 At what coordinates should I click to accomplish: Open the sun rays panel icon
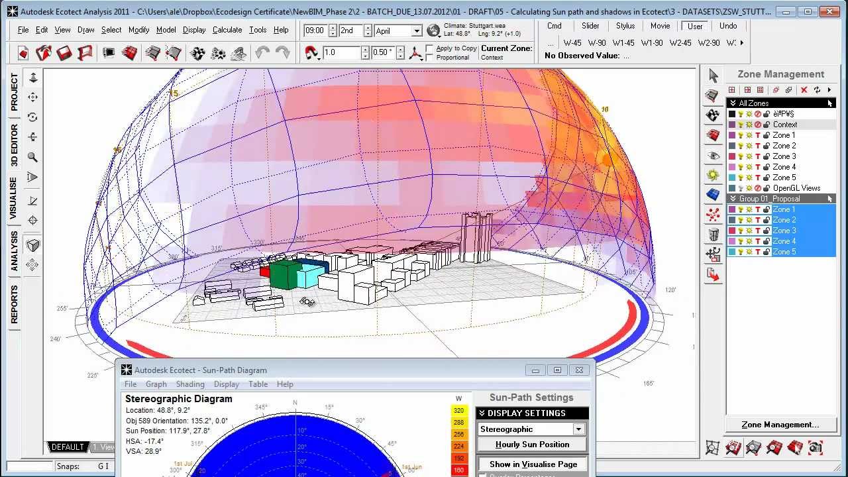(713, 175)
